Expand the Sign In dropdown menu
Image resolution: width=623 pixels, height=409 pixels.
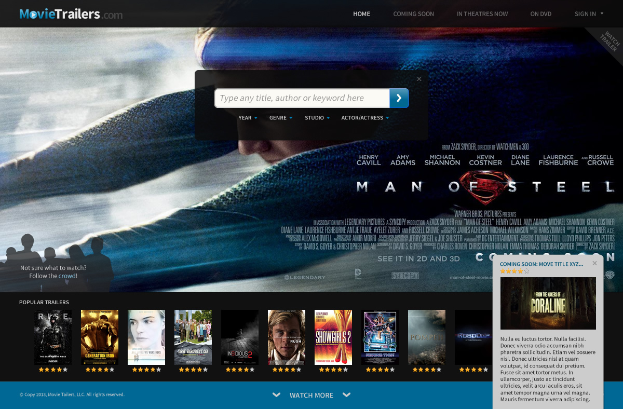coord(589,14)
